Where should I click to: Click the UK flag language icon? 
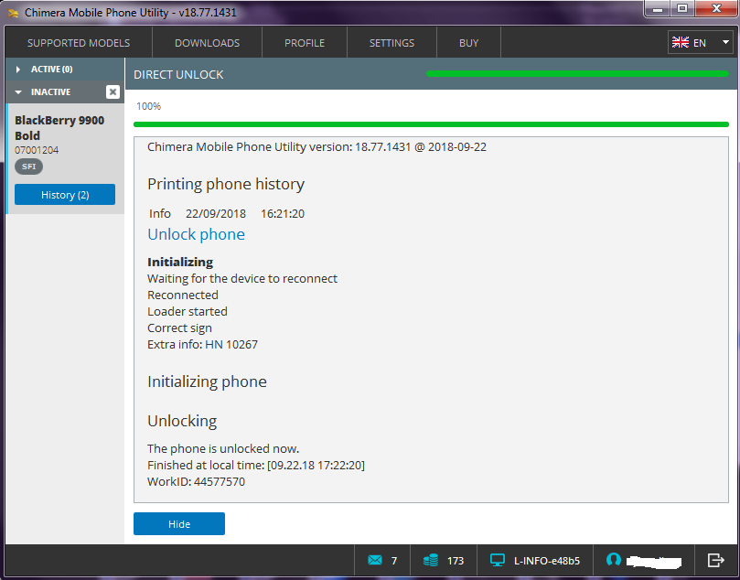pyautogui.click(x=680, y=42)
